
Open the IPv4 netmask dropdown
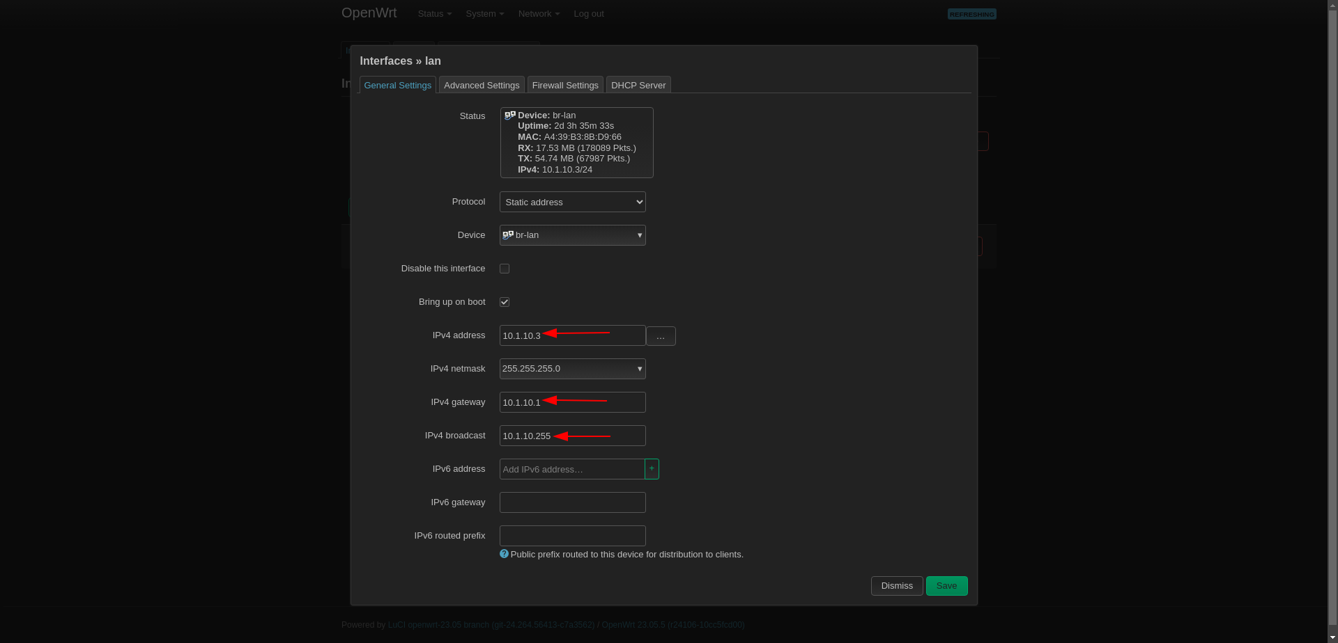pos(573,369)
